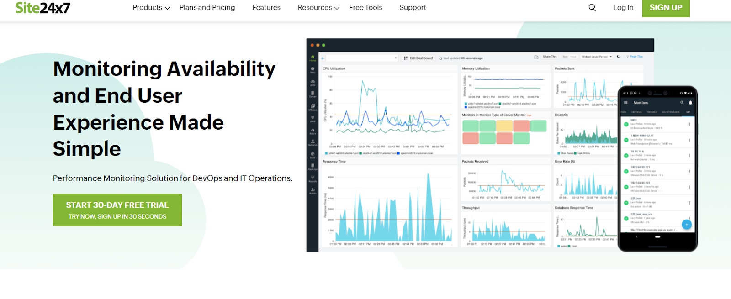This screenshot has width=731, height=299.
Task: Click the green SIGN UP button
Action: [666, 8]
